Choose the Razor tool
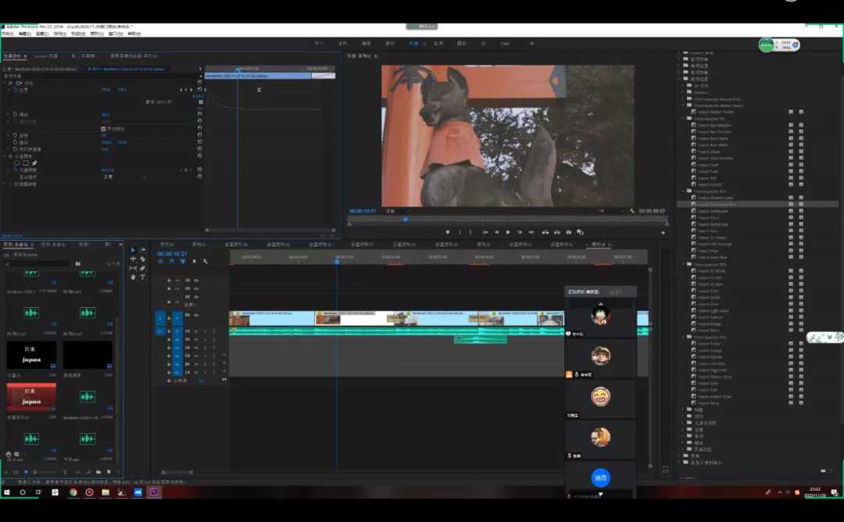This screenshot has height=522, width=844. click(x=142, y=259)
